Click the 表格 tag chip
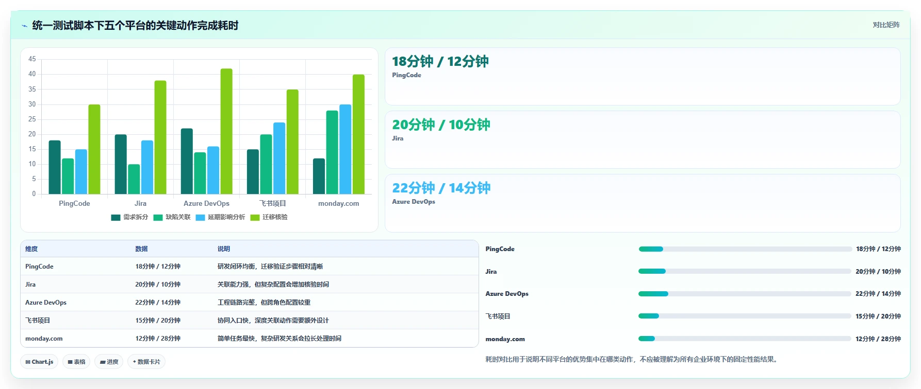This screenshot has height=389, width=921. pyautogui.click(x=76, y=362)
